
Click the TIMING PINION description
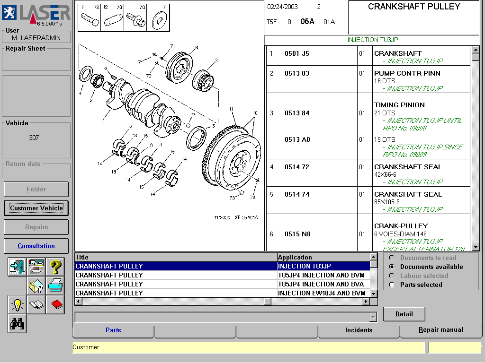399,105
